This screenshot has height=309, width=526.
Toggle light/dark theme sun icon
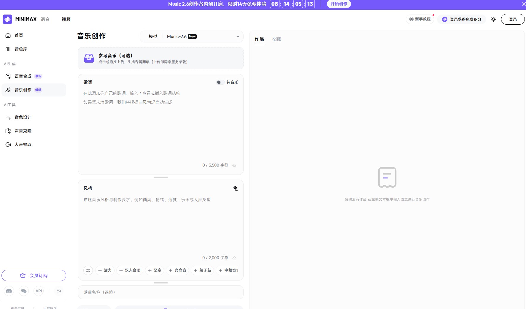coord(493,19)
